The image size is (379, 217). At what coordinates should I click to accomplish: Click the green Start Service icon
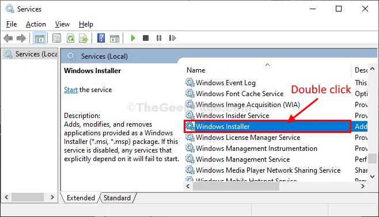pyautogui.click(x=132, y=38)
